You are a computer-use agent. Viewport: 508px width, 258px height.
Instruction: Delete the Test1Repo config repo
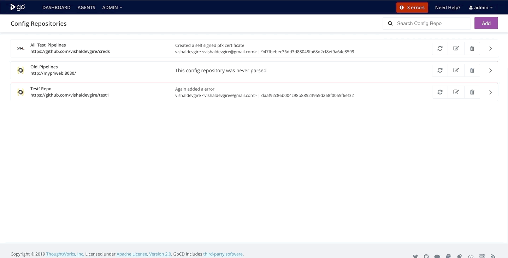pyautogui.click(x=472, y=92)
